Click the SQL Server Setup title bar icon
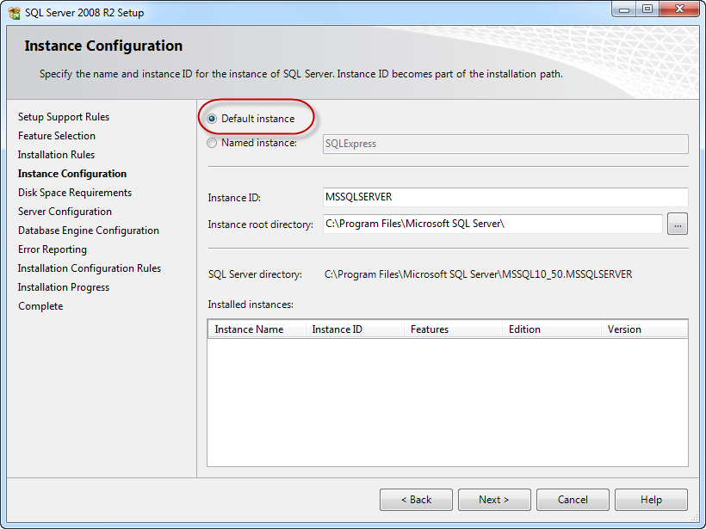 point(14,13)
